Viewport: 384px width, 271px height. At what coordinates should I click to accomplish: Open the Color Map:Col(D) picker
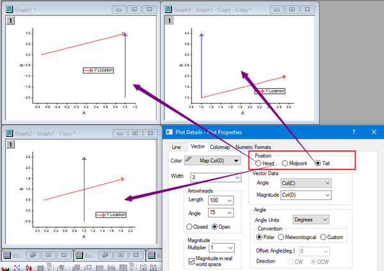coord(212,160)
